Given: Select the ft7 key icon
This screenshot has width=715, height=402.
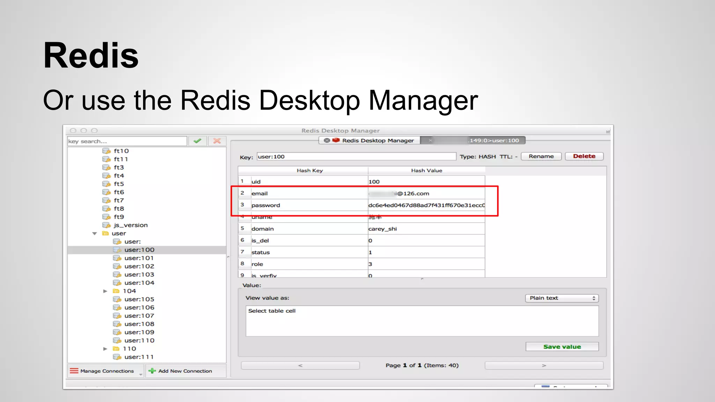Looking at the screenshot, I should 106,200.
